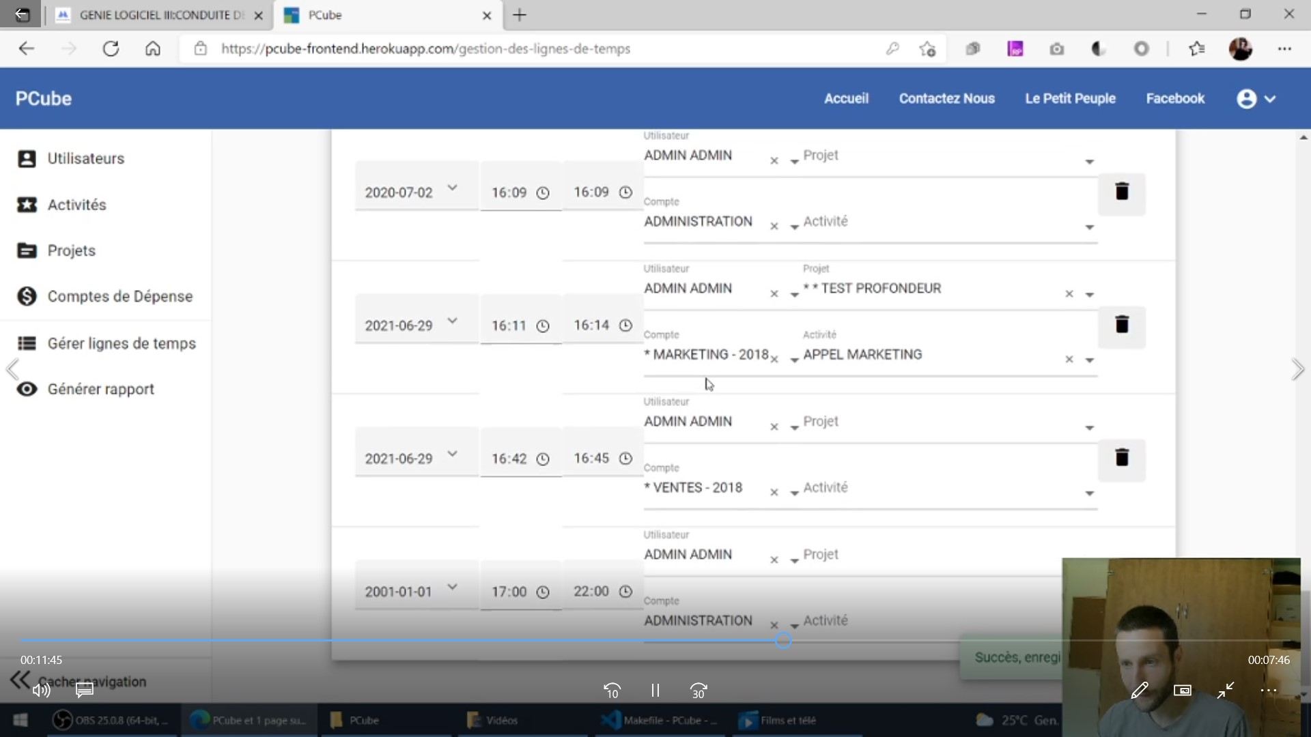Open the edit pencil tool in player
1311x737 pixels.
pyautogui.click(x=1139, y=691)
